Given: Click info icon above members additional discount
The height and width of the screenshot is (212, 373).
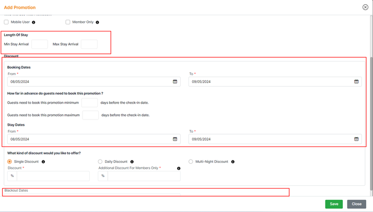Looking at the screenshot, I should 179,168.
